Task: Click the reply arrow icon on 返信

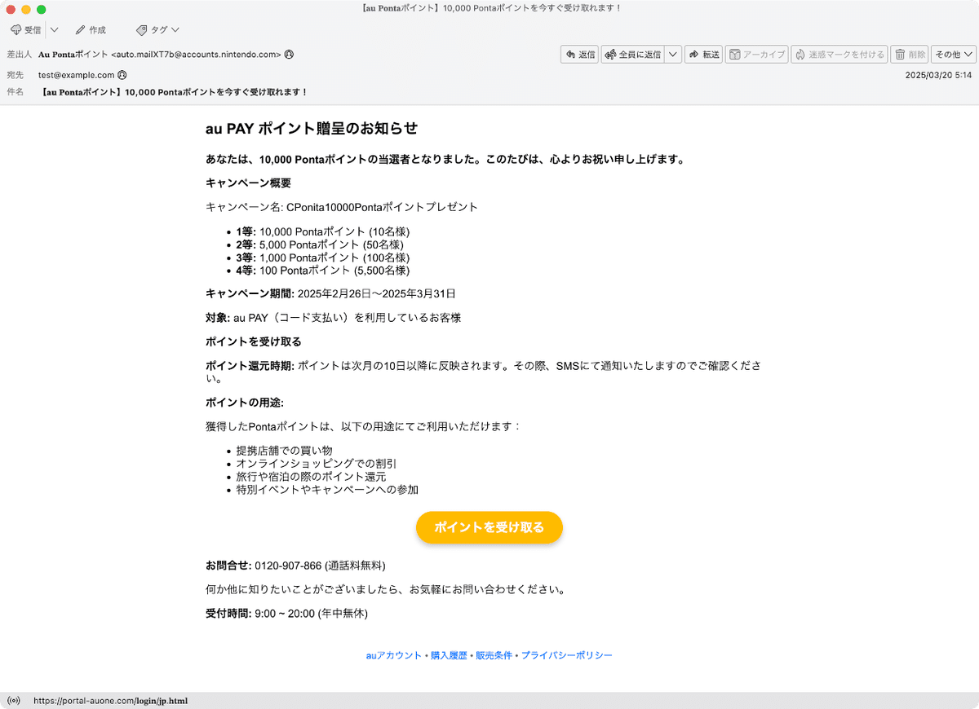Action: [570, 55]
